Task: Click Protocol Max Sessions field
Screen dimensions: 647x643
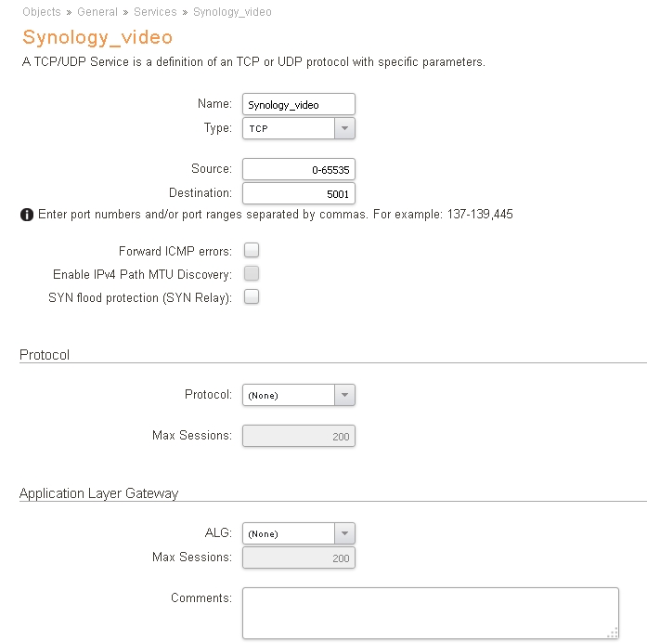Action: click(299, 436)
